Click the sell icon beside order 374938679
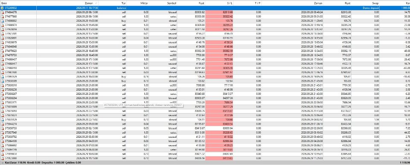This screenshot has height=165, width=410. pyautogui.click(x=3, y=43)
